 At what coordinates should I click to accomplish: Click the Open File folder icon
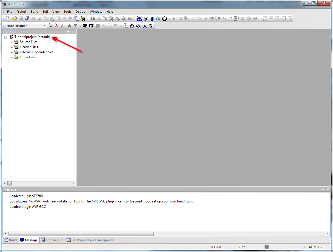tap(14, 19)
